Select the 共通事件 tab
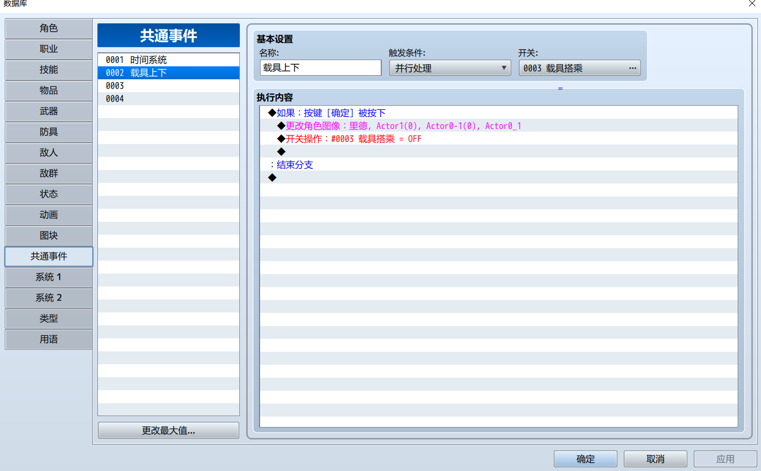This screenshot has height=471, width=761. tap(49, 256)
